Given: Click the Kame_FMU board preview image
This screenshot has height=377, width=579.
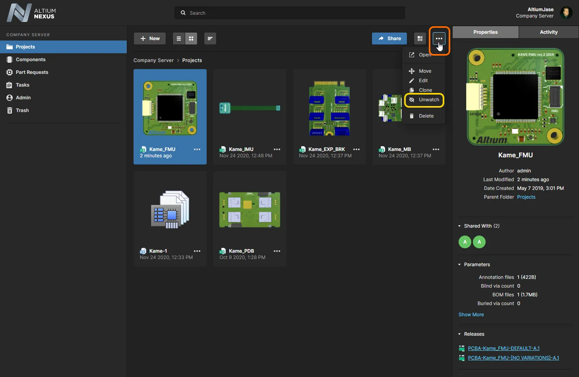Looking at the screenshot, I should pos(515,97).
